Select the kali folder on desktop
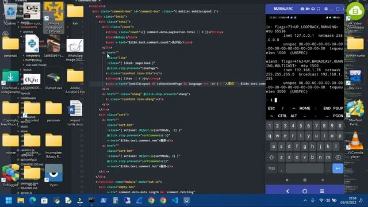The image size is (368, 207). [x=75, y=14]
